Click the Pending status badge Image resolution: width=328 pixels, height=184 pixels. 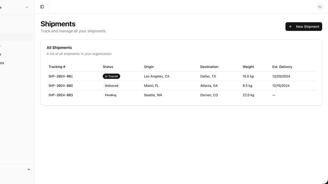click(111, 95)
